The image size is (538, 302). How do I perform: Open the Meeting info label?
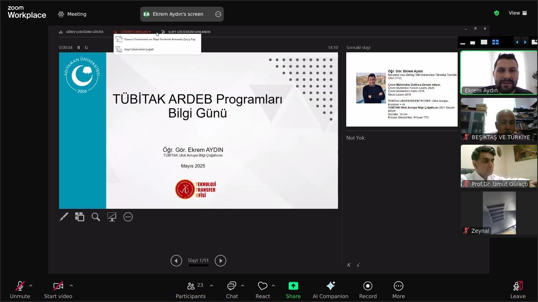coord(72,14)
